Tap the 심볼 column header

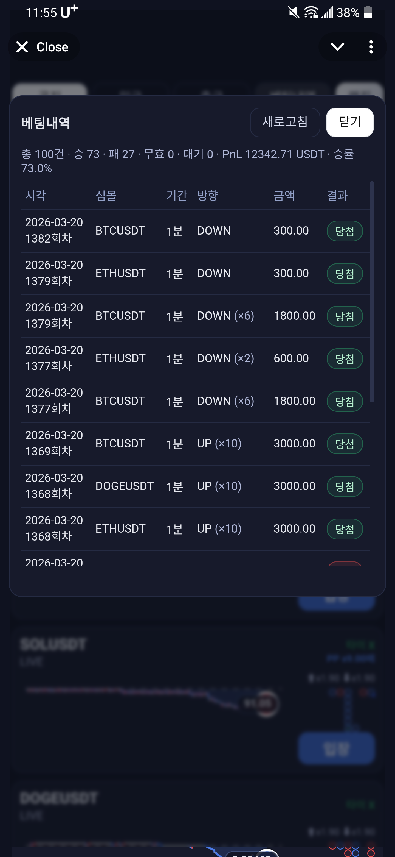pos(106,195)
